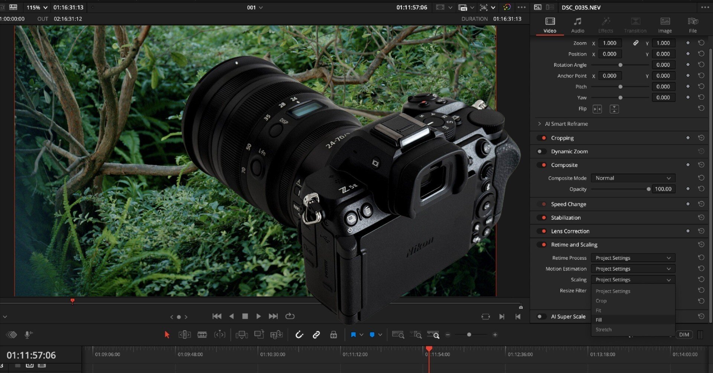Click the position lock icon
Image resolution: width=713 pixels, height=373 pixels.
point(333,335)
